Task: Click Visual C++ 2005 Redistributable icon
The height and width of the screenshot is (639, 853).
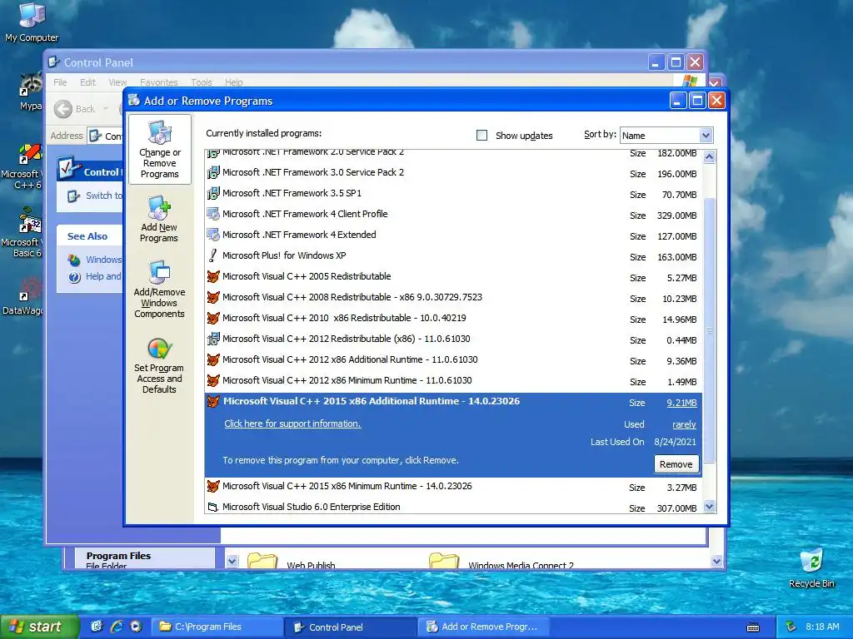Action: click(x=213, y=276)
